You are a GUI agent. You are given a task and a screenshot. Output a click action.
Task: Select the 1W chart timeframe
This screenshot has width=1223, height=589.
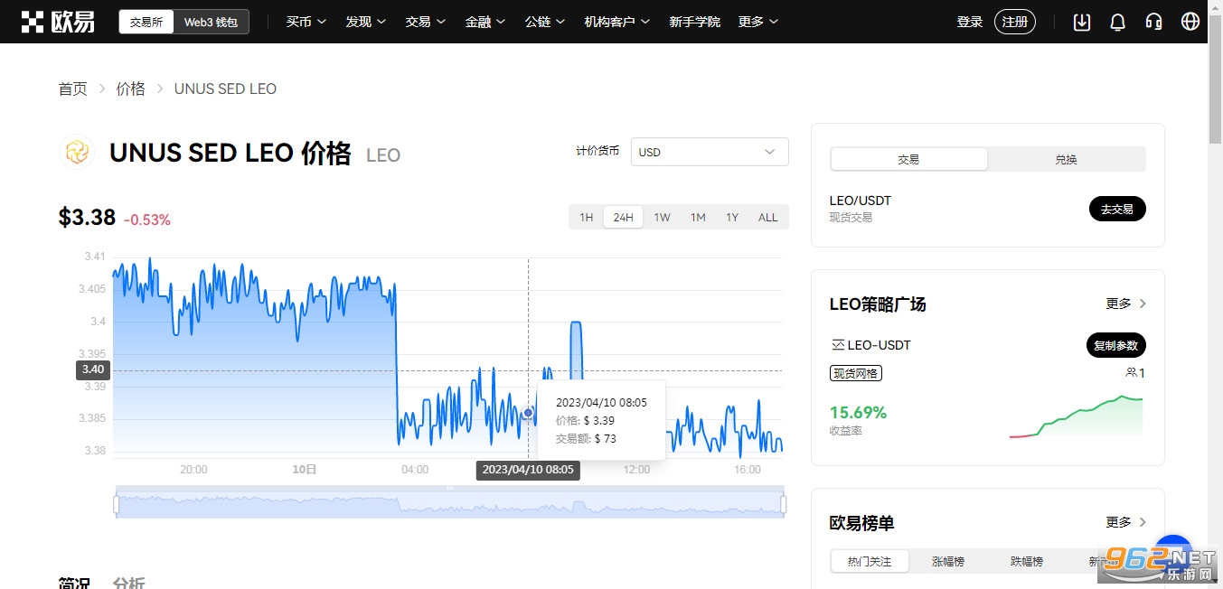click(x=662, y=217)
